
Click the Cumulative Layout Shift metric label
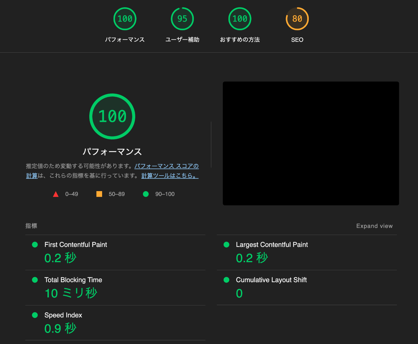[271, 280]
